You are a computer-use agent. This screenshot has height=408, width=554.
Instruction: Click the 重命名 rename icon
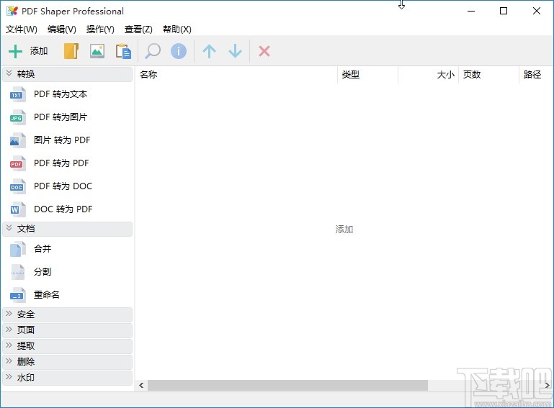pos(18,295)
